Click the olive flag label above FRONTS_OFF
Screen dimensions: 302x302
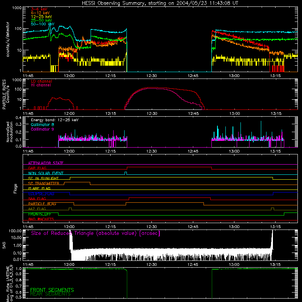(37, 209)
